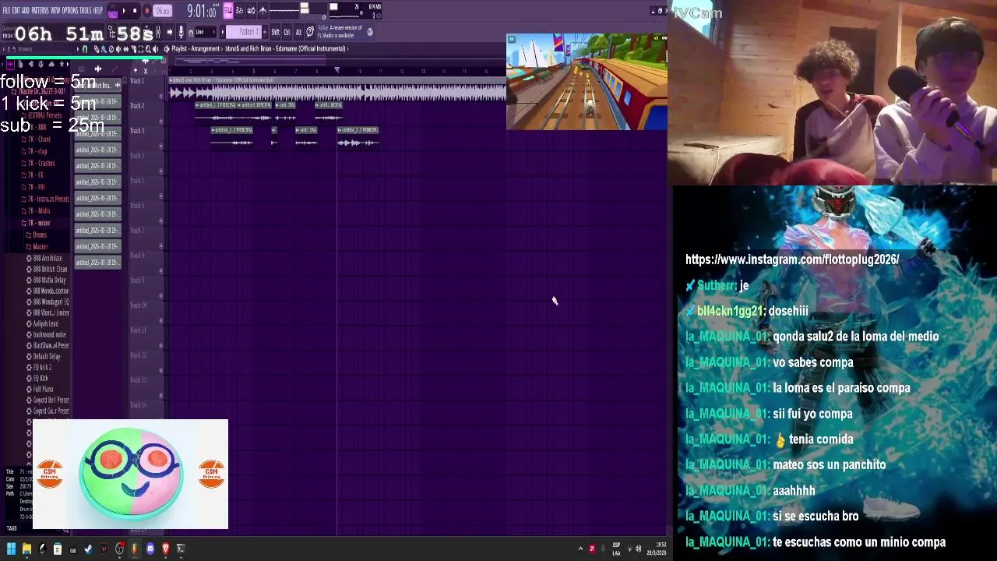997x561 pixels.
Task: Select the 808 Mafia Delay preset
Action: [46, 280]
